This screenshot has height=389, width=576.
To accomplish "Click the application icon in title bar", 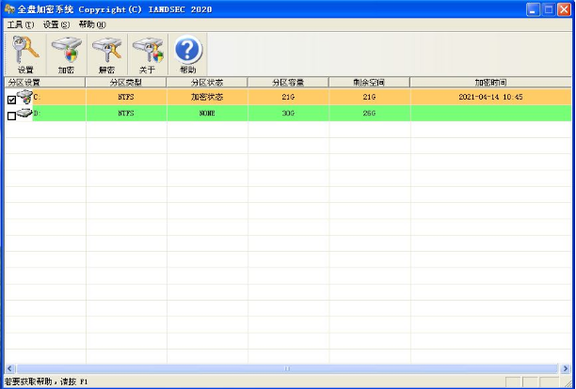I will [9, 8].
